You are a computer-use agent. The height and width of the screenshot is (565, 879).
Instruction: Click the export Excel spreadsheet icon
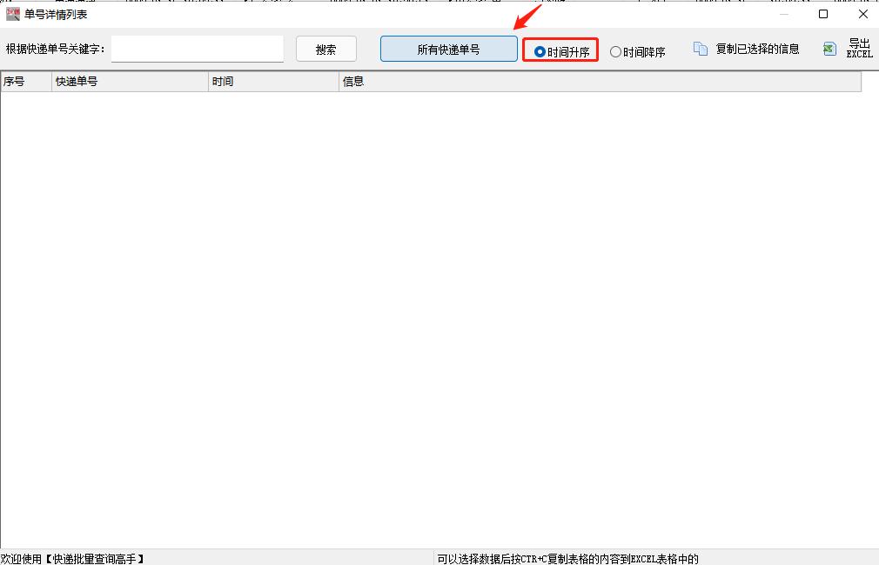pyautogui.click(x=829, y=50)
